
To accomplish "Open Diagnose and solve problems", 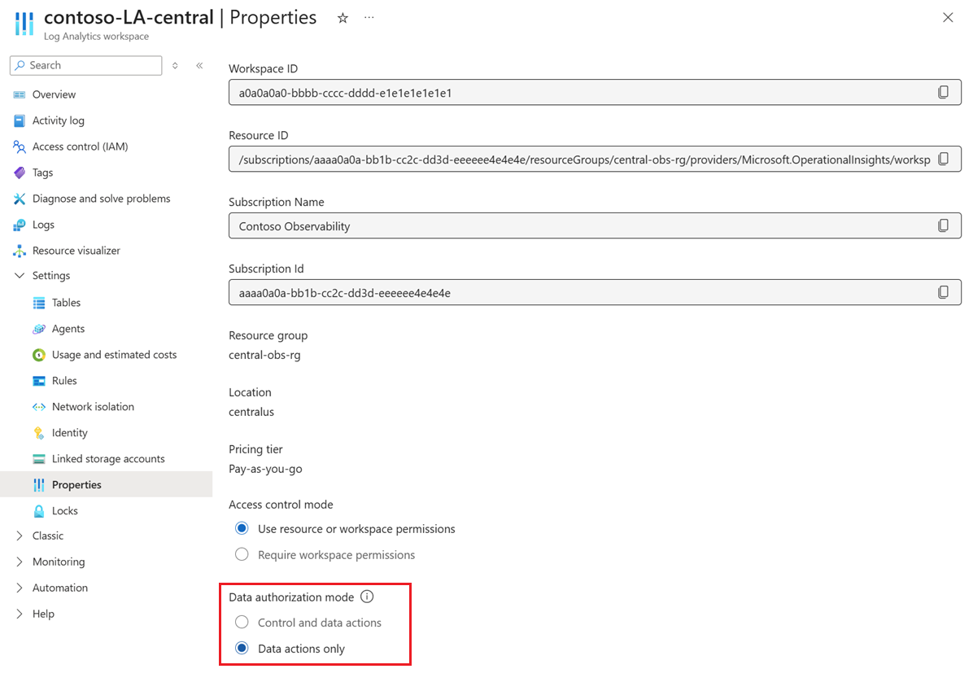I will tap(101, 199).
